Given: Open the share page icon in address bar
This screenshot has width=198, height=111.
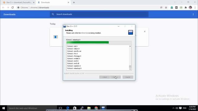Looking at the screenshot, I should coord(161,7).
